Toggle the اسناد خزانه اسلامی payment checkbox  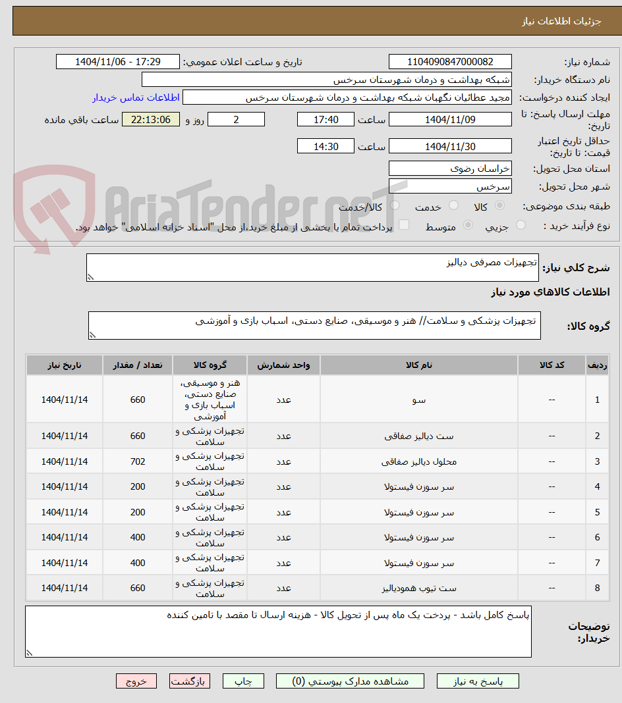[x=404, y=224]
